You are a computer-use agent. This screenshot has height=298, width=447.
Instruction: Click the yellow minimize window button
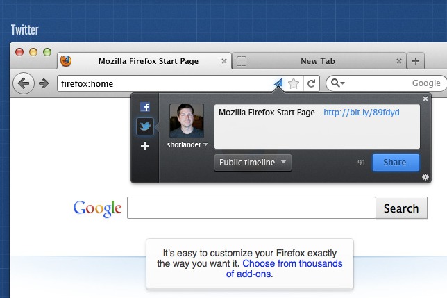pos(33,52)
